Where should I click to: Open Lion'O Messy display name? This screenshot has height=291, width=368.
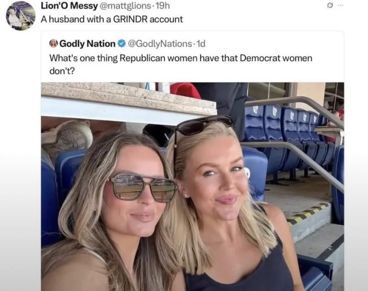(69, 6)
